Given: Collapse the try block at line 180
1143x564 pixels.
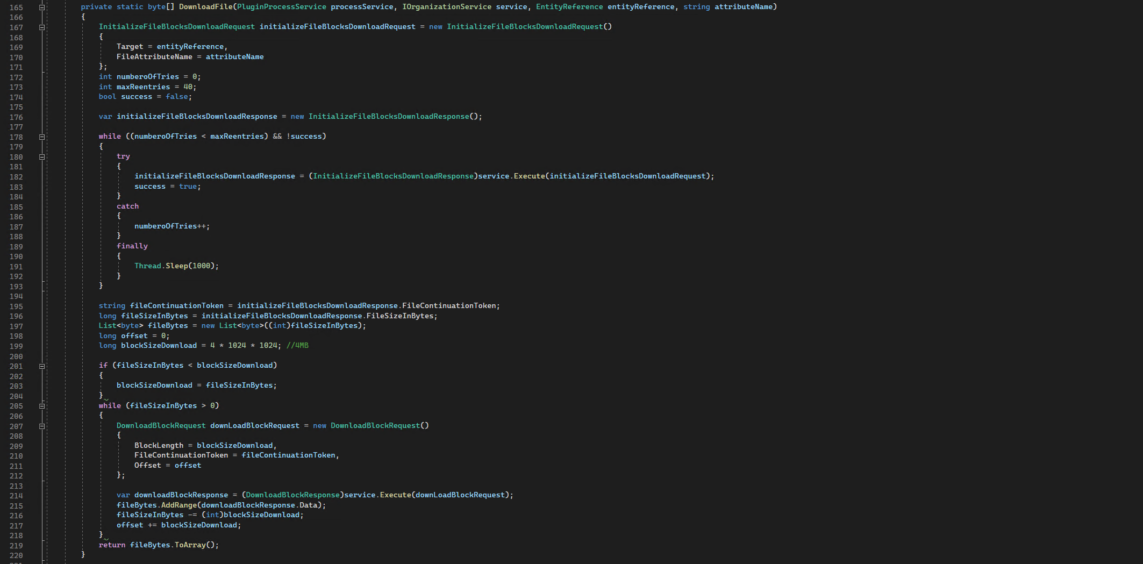Looking at the screenshot, I should pos(42,157).
